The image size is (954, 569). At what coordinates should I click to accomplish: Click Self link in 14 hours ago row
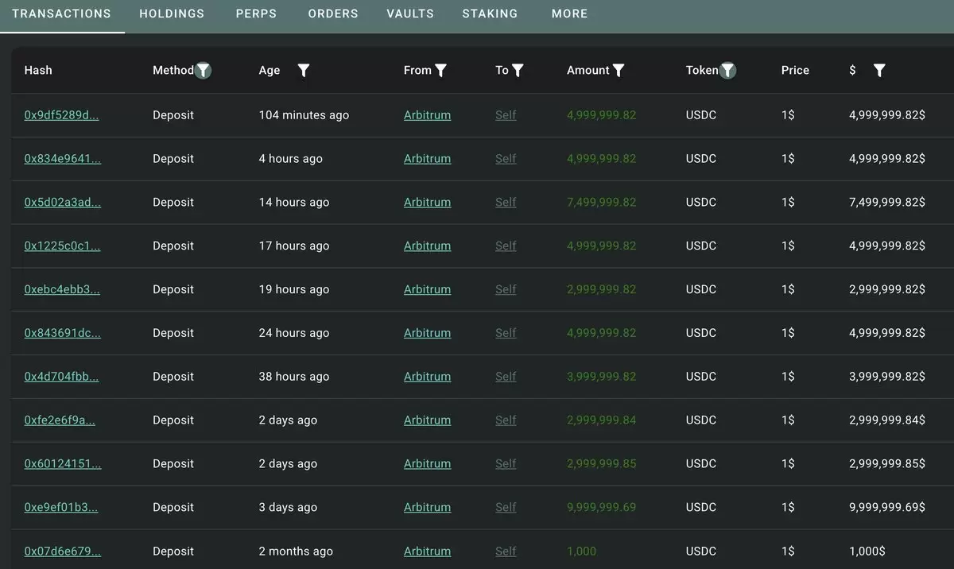click(x=506, y=203)
